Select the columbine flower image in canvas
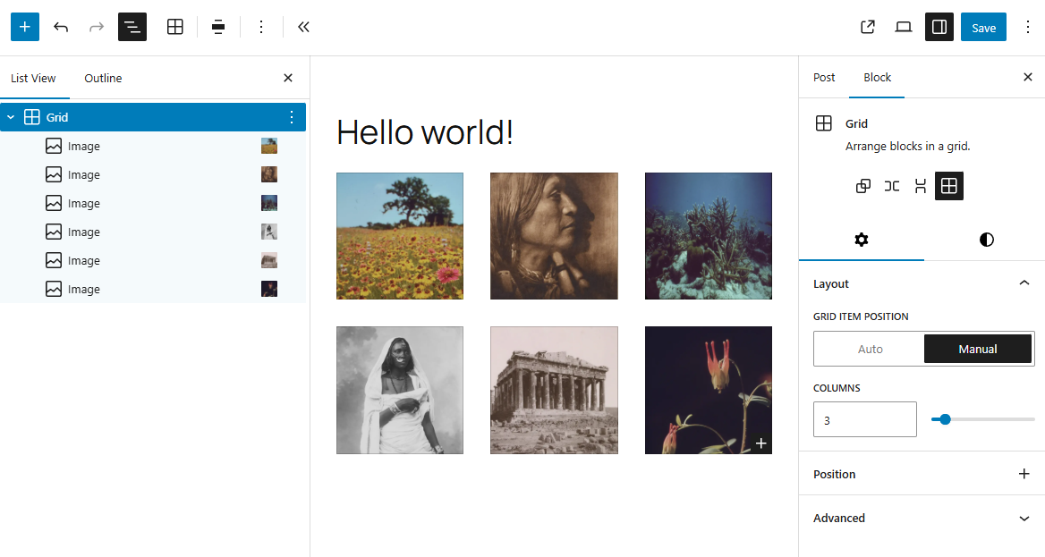 (x=709, y=391)
